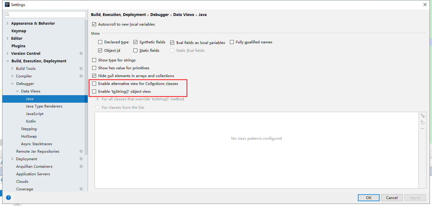Open the HotSwap settings page

[29, 136]
